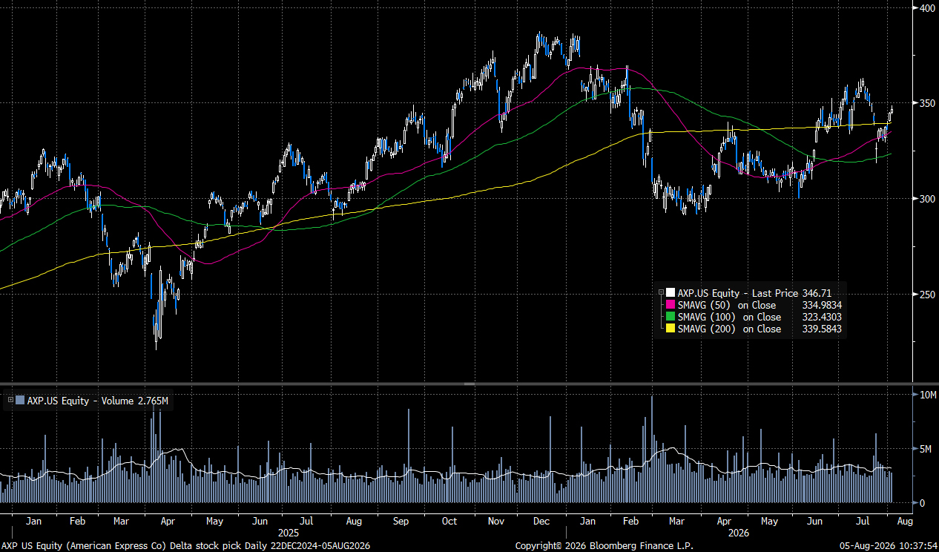Screen dimensions: 939x552
Task: Click the yellow SMAVG (200) color swatch
Action: [x=671, y=329]
